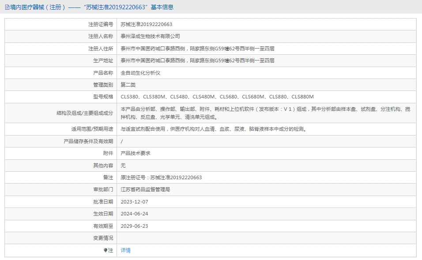Screen dimensions: 422x260
Task: Select management class 第二类
Action: point(128,85)
